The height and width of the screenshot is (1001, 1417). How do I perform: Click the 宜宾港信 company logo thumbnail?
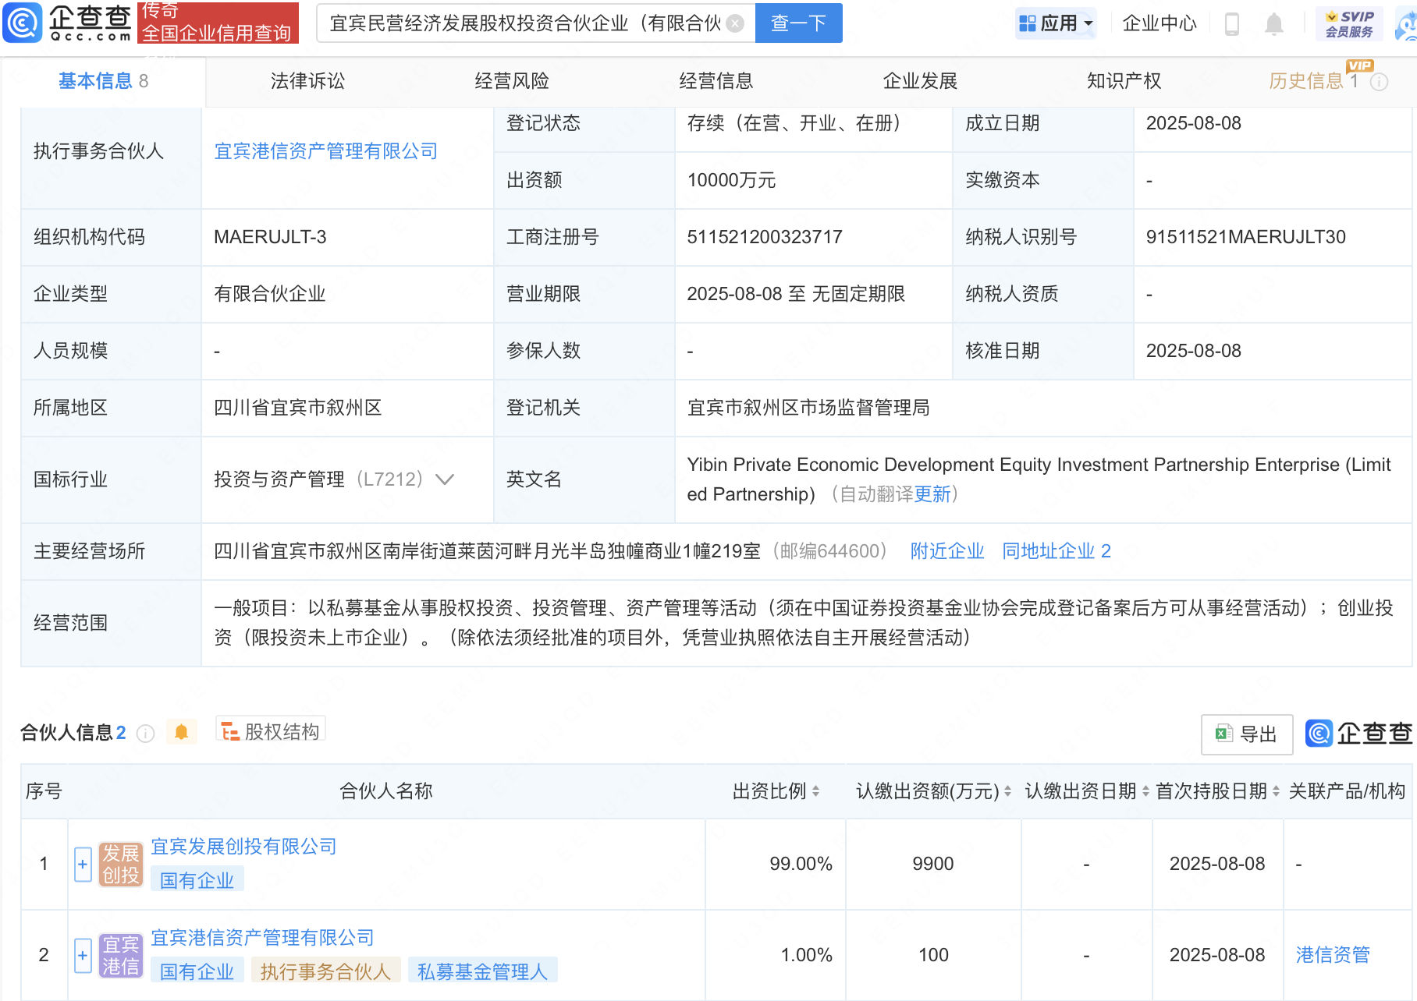pos(121,956)
